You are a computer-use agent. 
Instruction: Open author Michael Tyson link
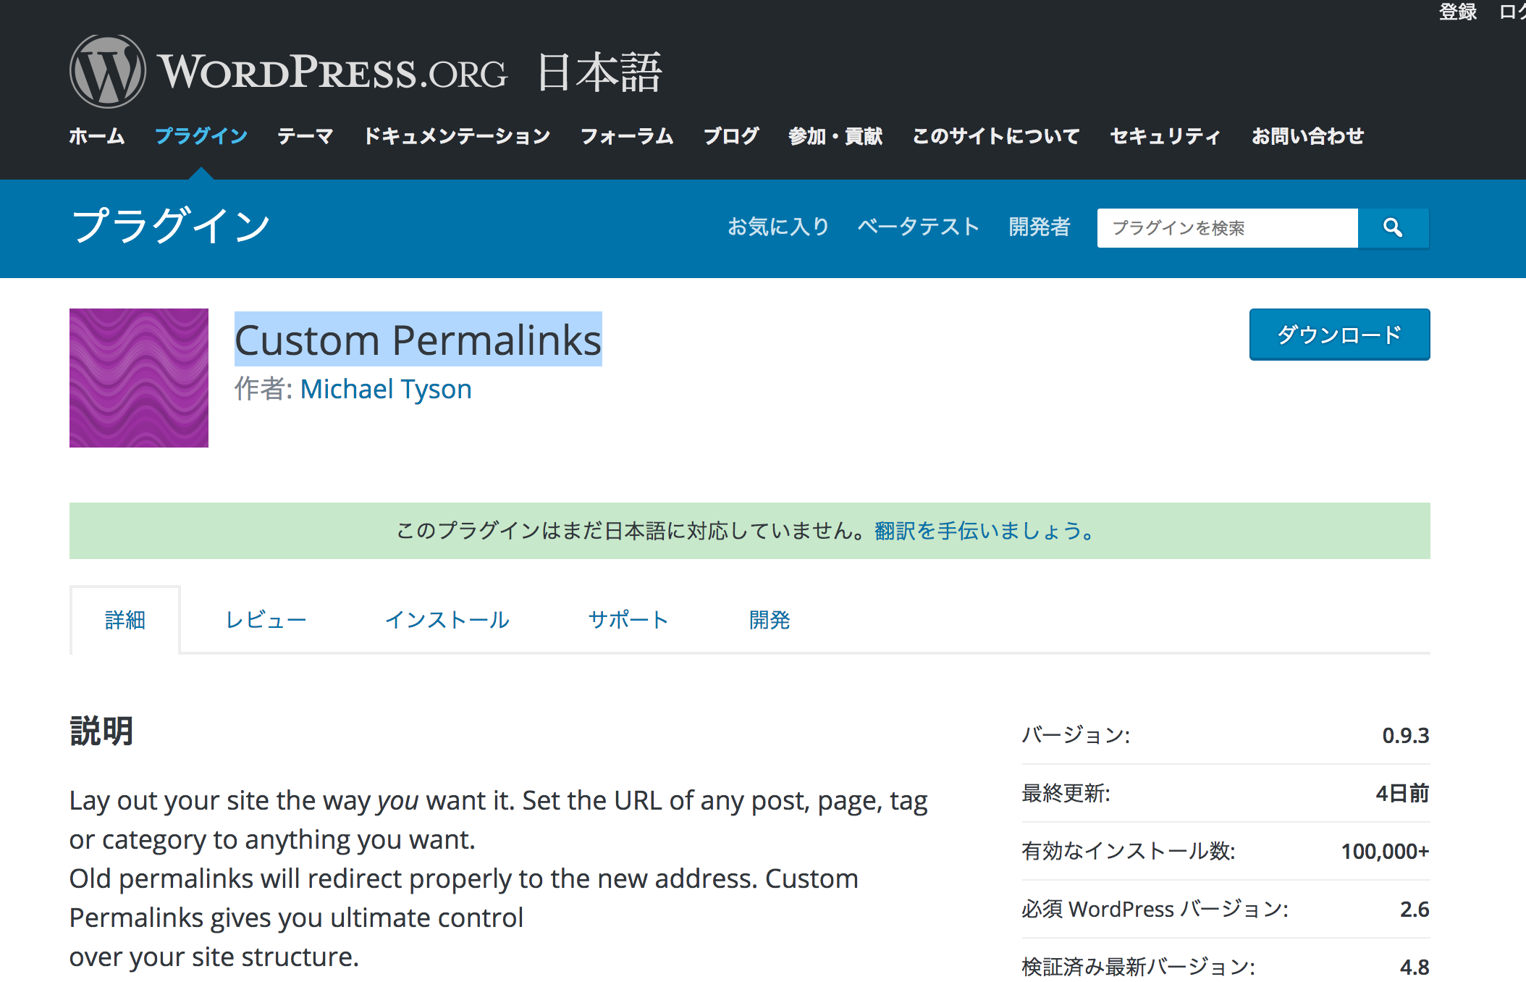click(x=385, y=389)
